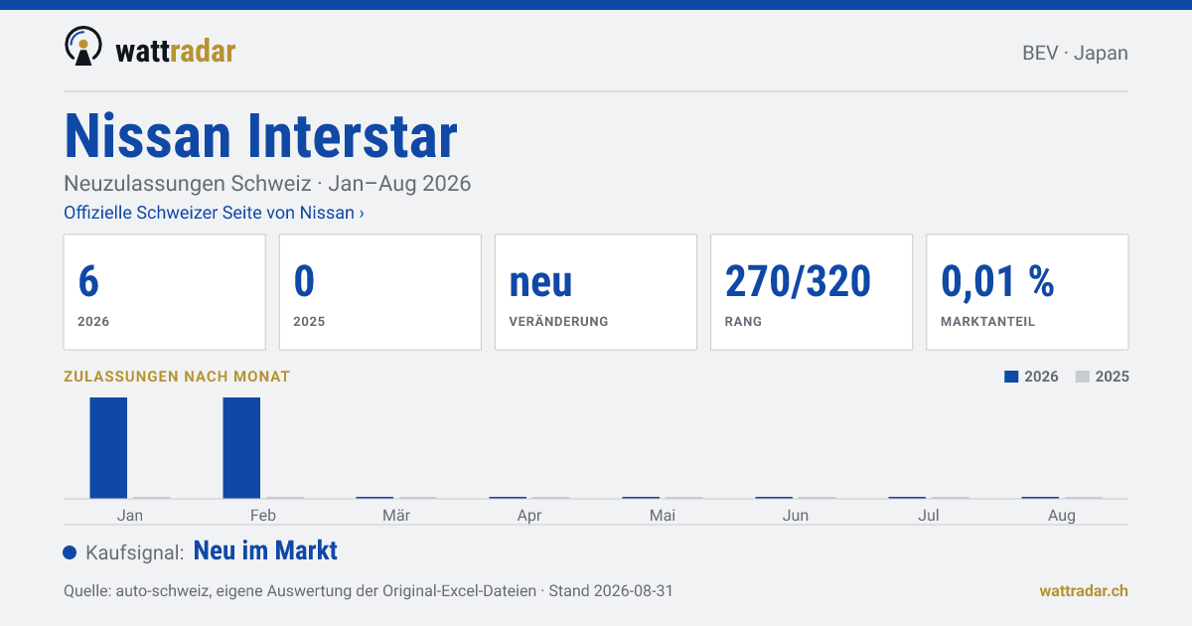The height and width of the screenshot is (626, 1192).
Task: Click the 2026 registrations card showing 6
Action: (x=165, y=292)
